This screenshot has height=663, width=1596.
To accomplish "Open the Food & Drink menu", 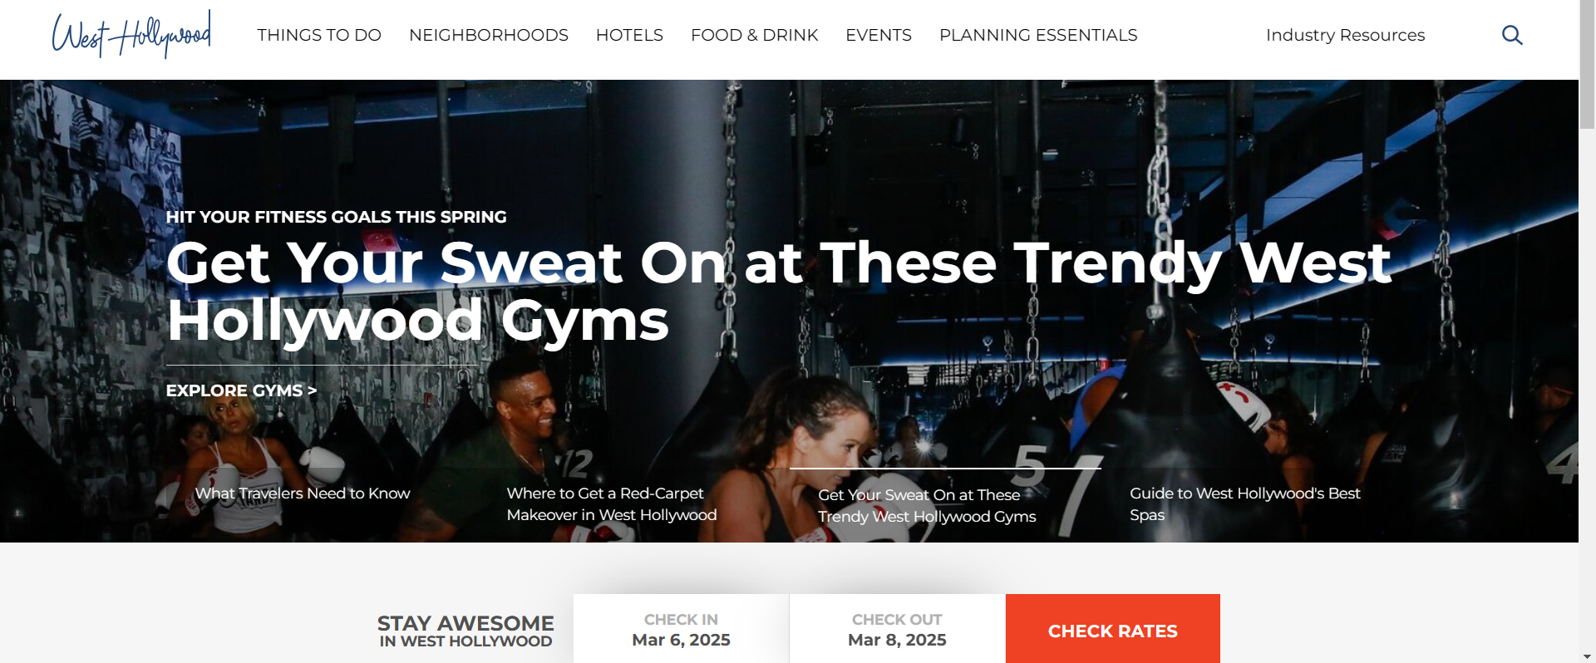I will pos(755,35).
